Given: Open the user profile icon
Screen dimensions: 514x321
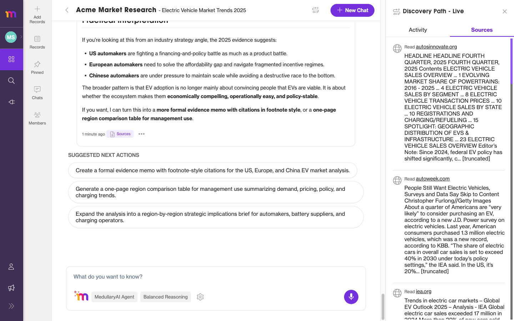Looking at the screenshot, I should 11,266.
